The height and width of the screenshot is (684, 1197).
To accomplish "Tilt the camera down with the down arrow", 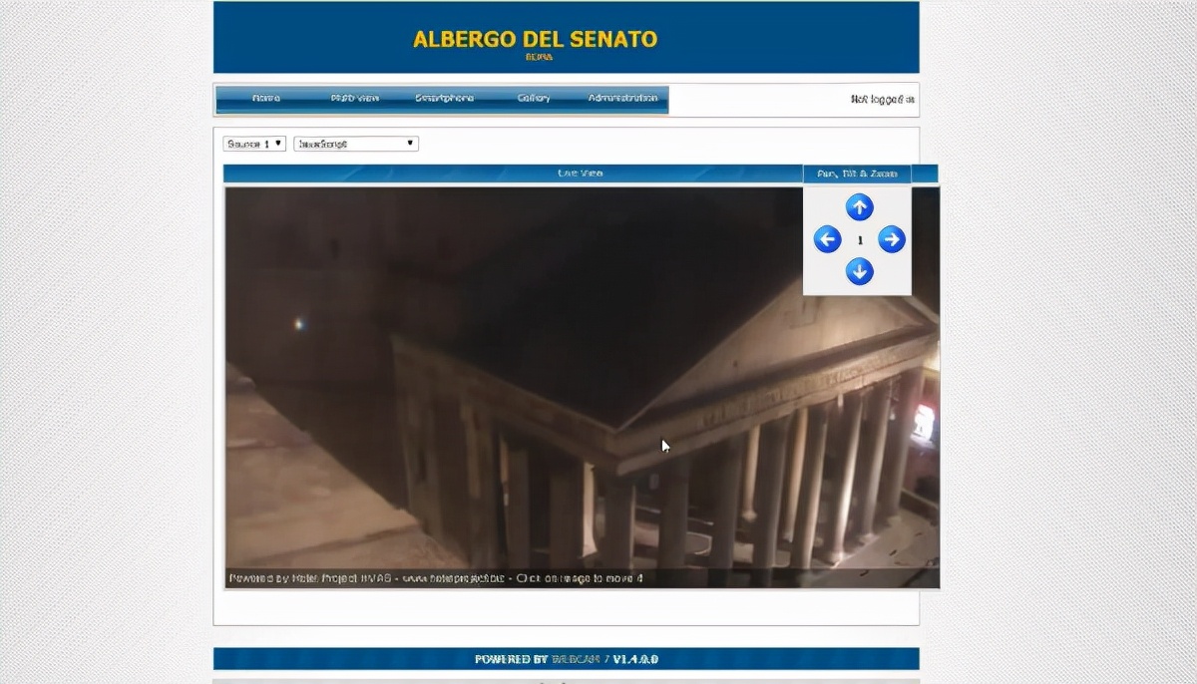I will (x=859, y=271).
